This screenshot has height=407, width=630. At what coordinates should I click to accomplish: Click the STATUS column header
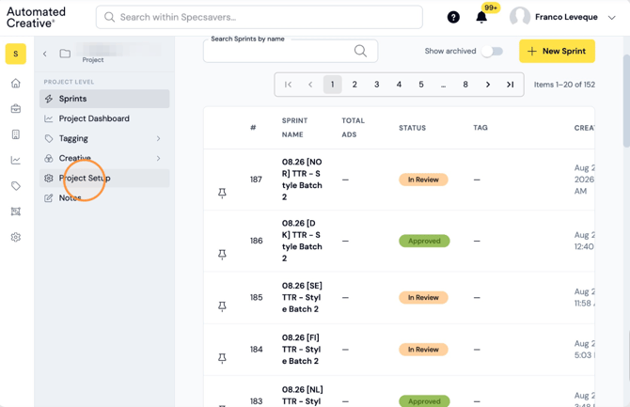(412, 128)
